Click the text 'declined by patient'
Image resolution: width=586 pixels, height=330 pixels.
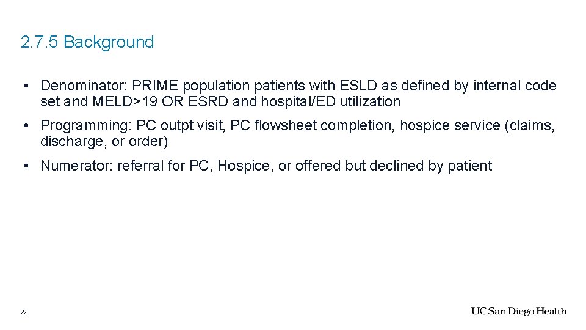point(430,166)
